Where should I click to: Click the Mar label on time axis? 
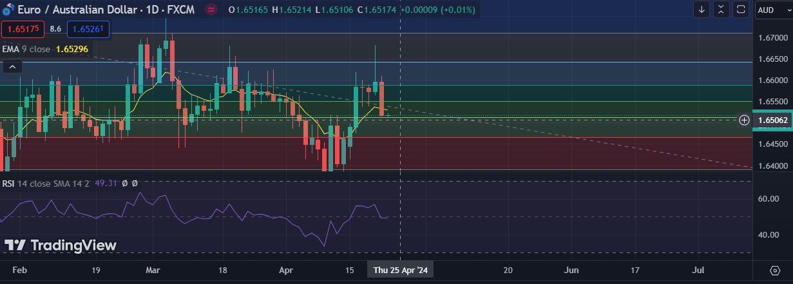coord(153,270)
